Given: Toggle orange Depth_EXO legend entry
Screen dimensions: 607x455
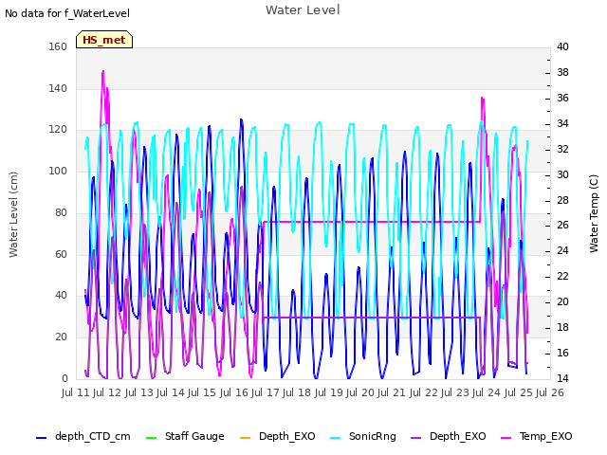Looking at the screenshot, I should pyautogui.click(x=278, y=437).
